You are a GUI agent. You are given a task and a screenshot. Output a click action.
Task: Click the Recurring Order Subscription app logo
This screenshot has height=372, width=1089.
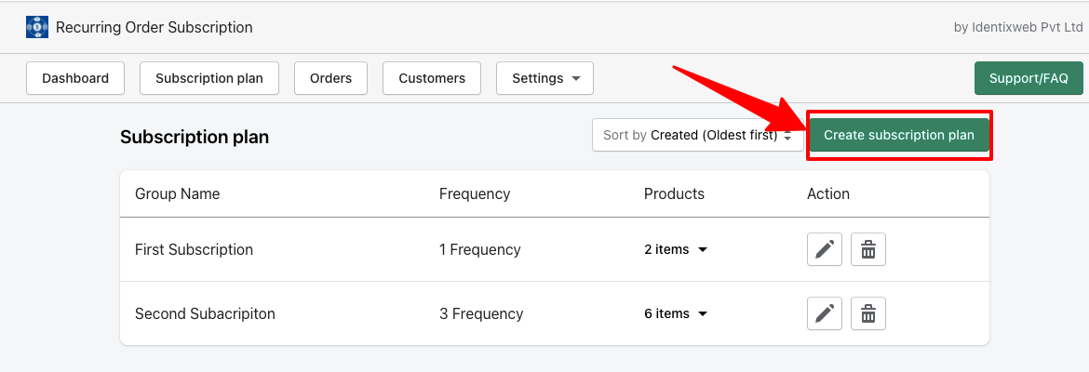(37, 27)
